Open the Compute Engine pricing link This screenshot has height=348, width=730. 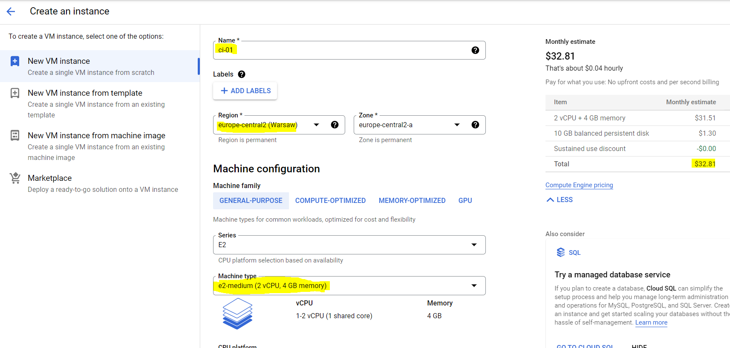(x=579, y=185)
